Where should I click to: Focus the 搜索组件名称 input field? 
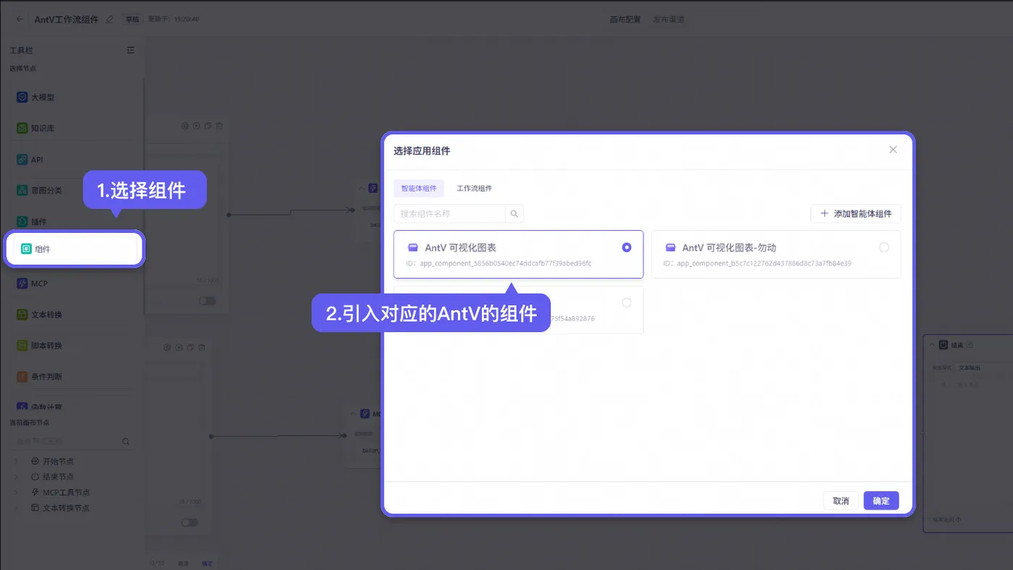pos(449,213)
